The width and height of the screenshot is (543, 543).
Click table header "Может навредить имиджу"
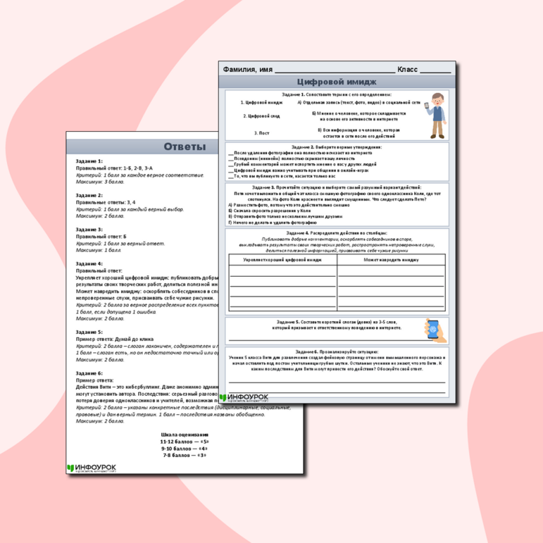coord(391,260)
